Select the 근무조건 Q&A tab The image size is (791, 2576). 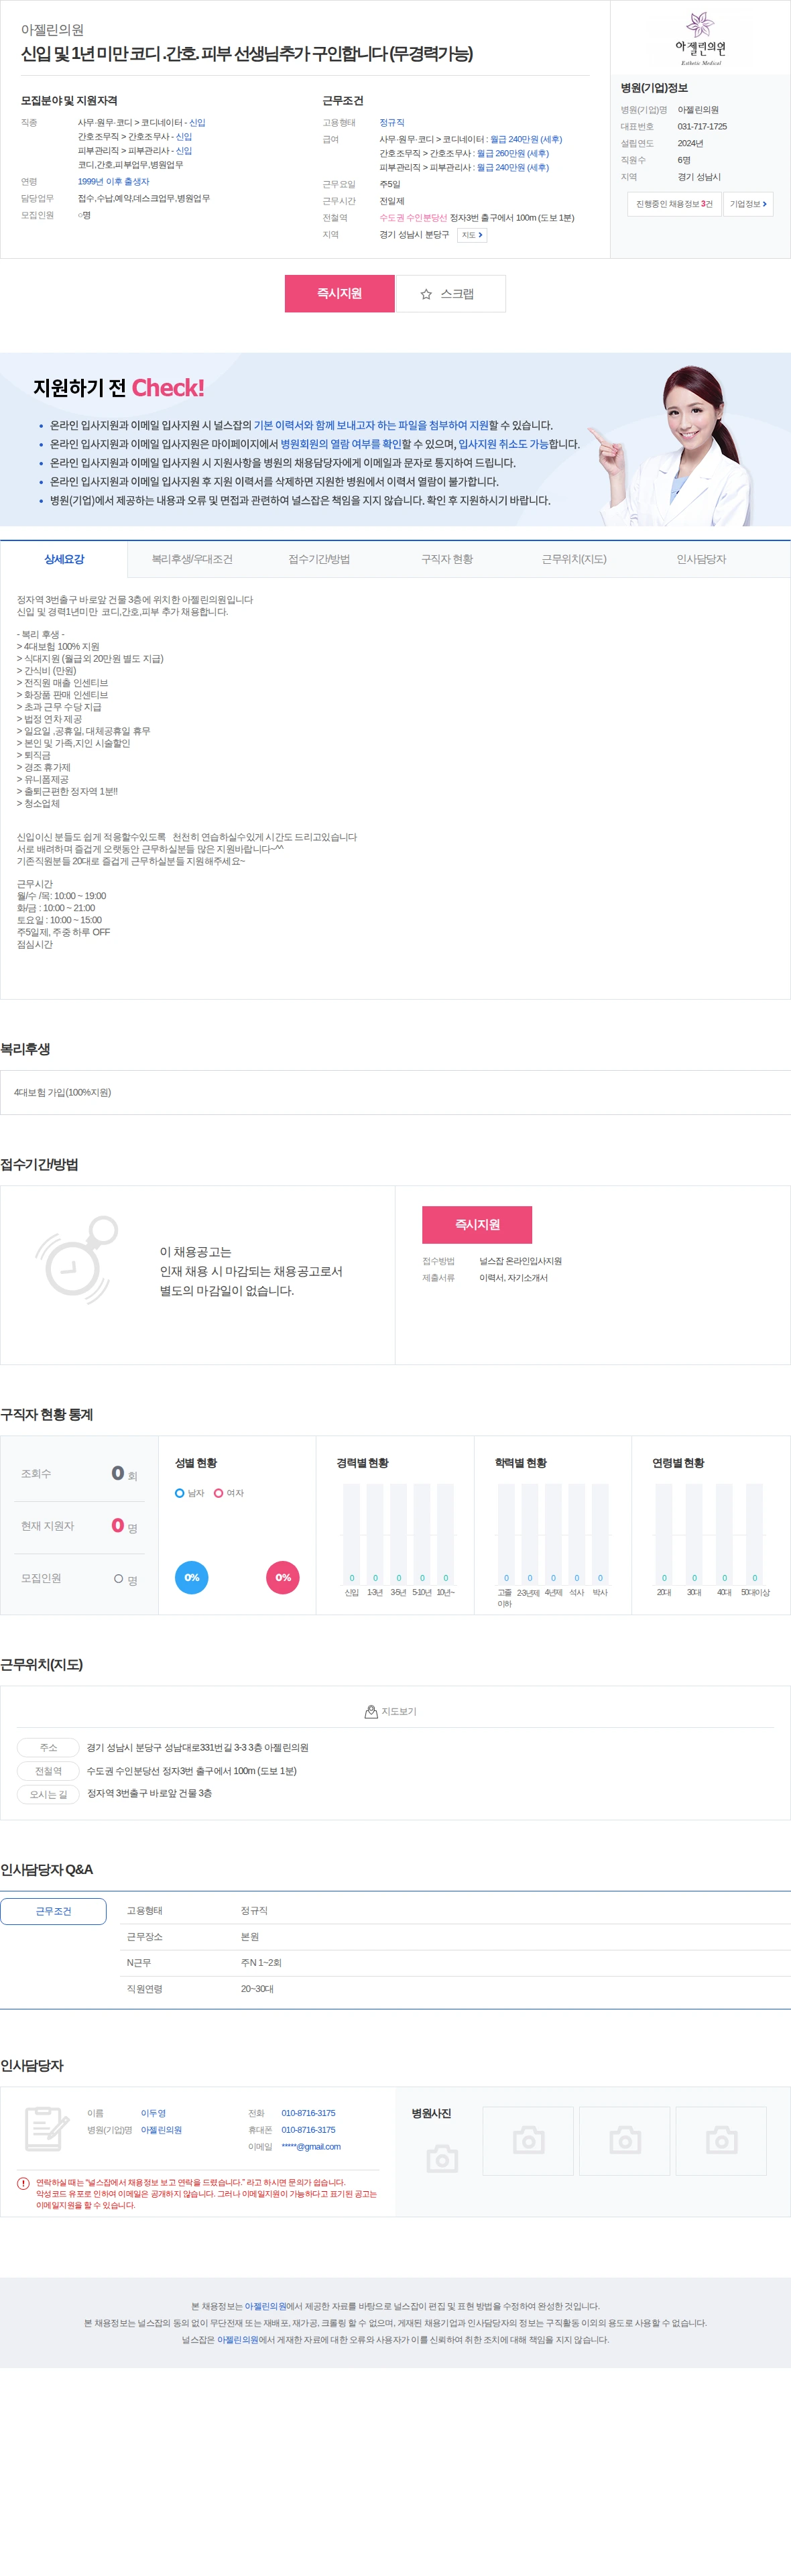point(53,1911)
